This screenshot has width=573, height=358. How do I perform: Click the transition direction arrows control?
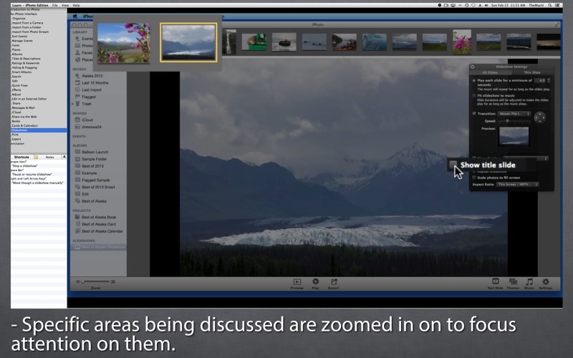tap(540, 117)
